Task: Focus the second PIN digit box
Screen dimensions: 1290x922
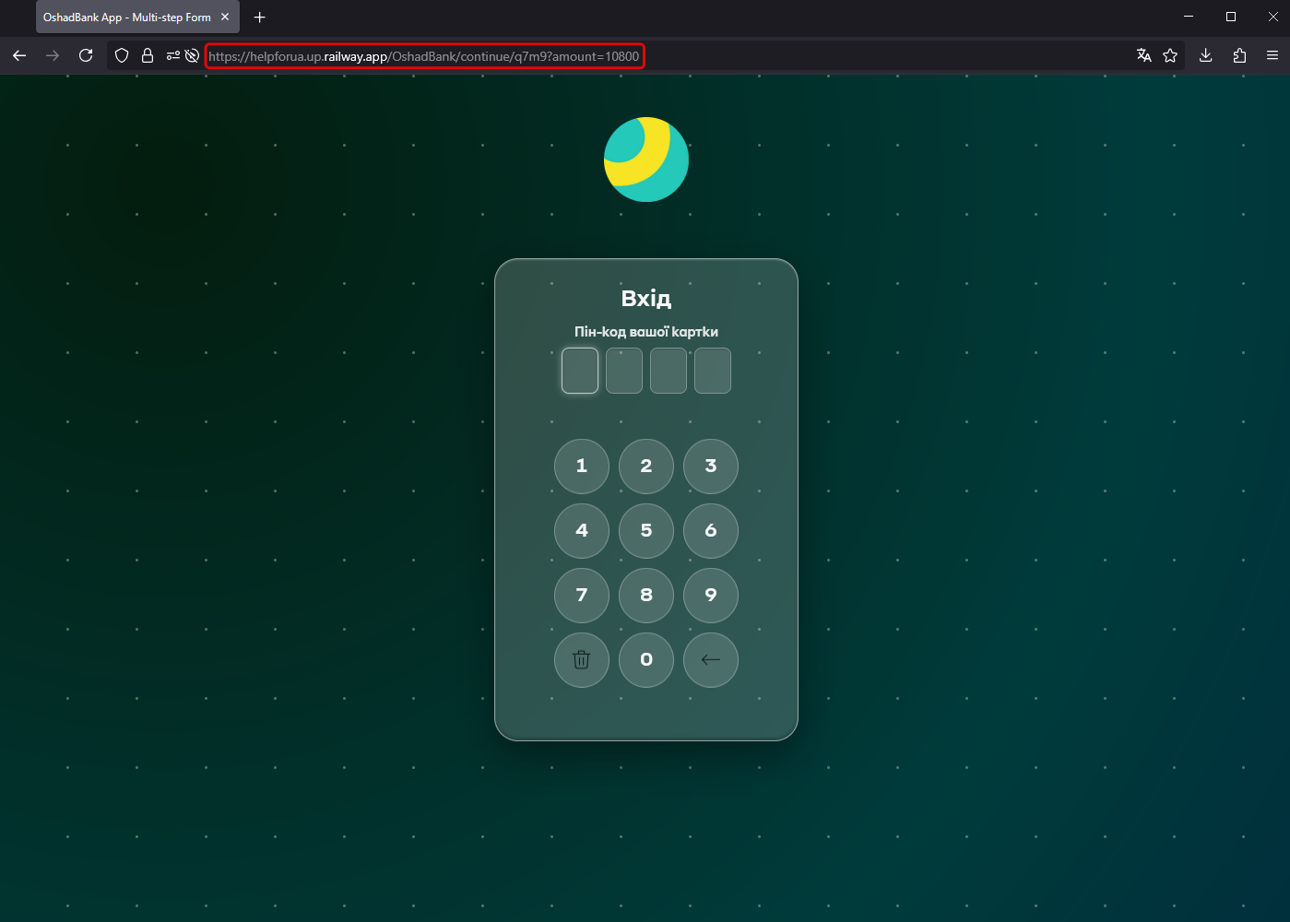Action: click(624, 371)
